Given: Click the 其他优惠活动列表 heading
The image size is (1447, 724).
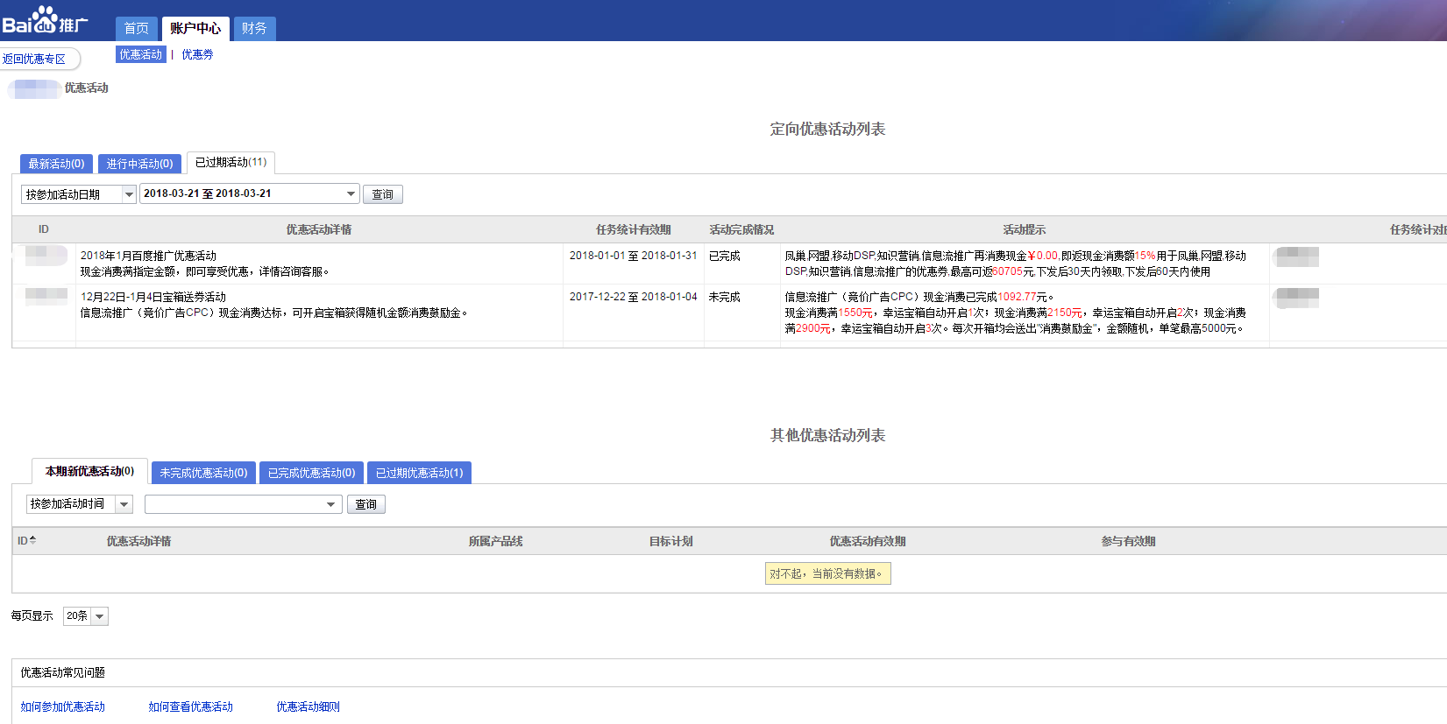Looking at the screenshot, I should pos(827,435).
